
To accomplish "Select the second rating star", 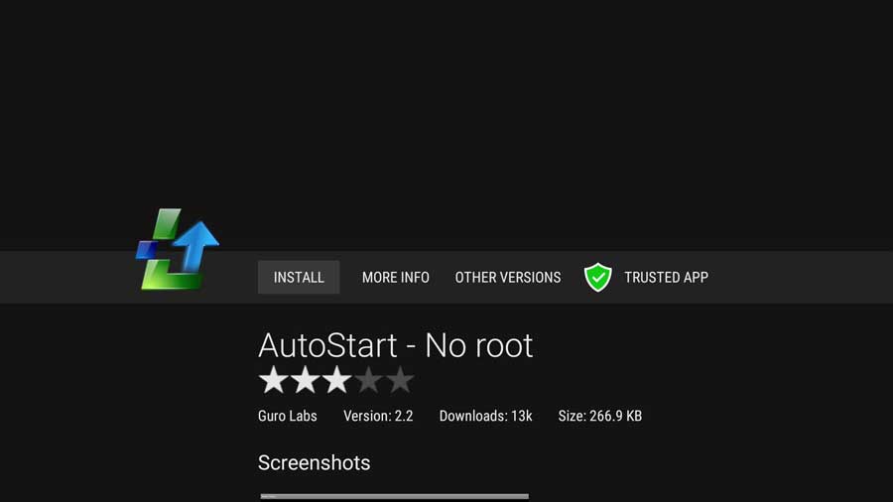I will 306,380.
